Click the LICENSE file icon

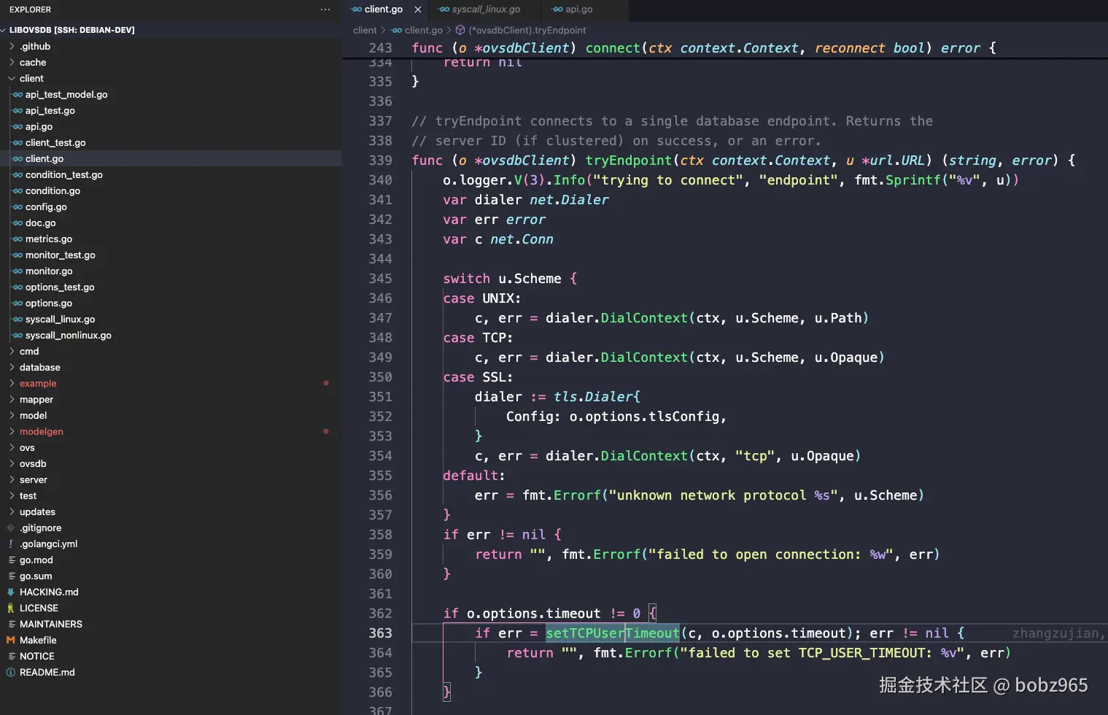click(11, 608)
